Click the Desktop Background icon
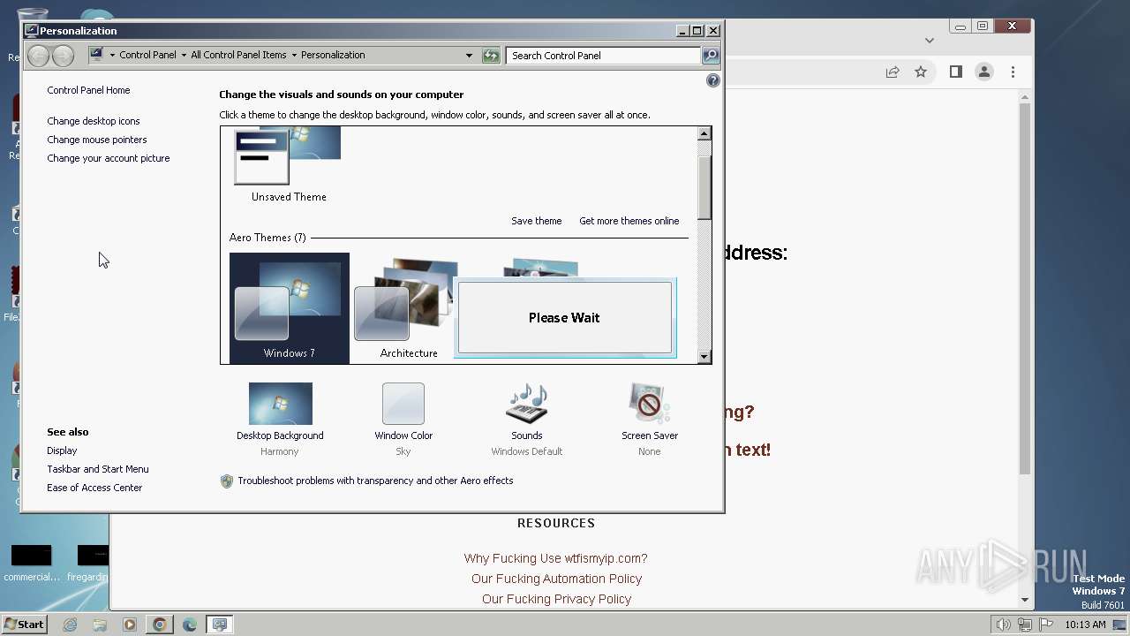The width and height of the screenshot is (1130, 636). [280, 404]
